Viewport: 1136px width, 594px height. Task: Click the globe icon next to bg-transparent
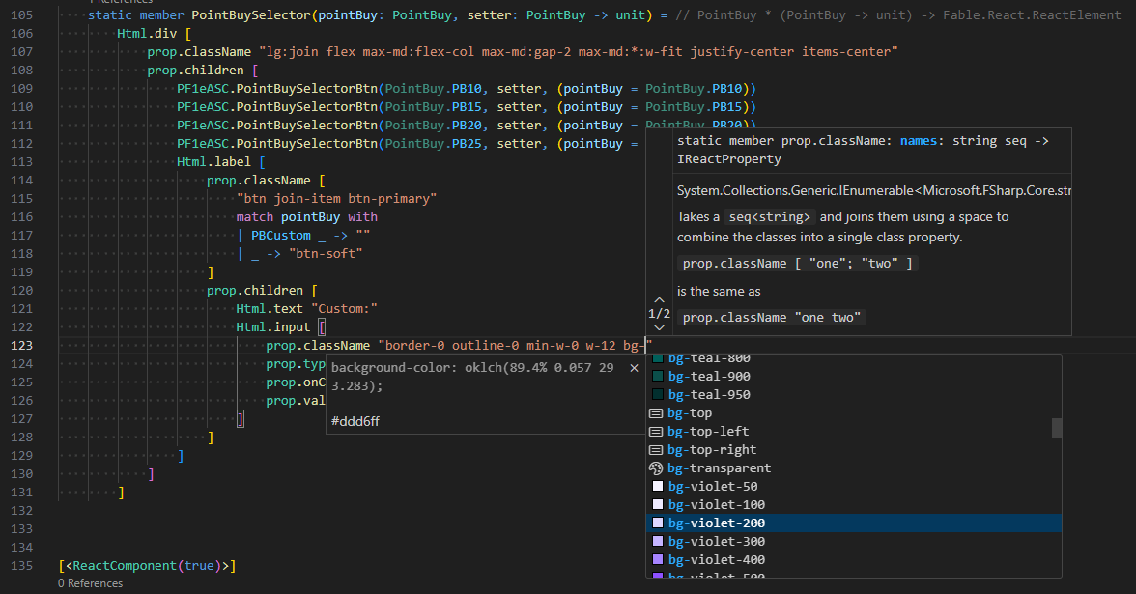(658, 467)
